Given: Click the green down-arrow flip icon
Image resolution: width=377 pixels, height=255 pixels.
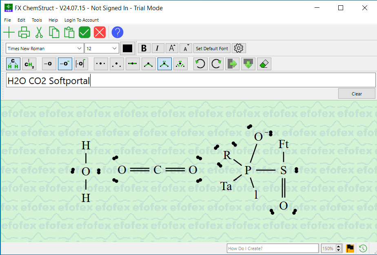Looking at the screenshot, I should [248, 64].
